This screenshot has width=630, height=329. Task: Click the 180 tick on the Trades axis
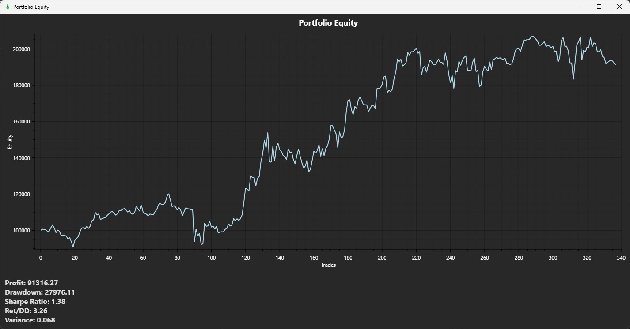(348, 258)
